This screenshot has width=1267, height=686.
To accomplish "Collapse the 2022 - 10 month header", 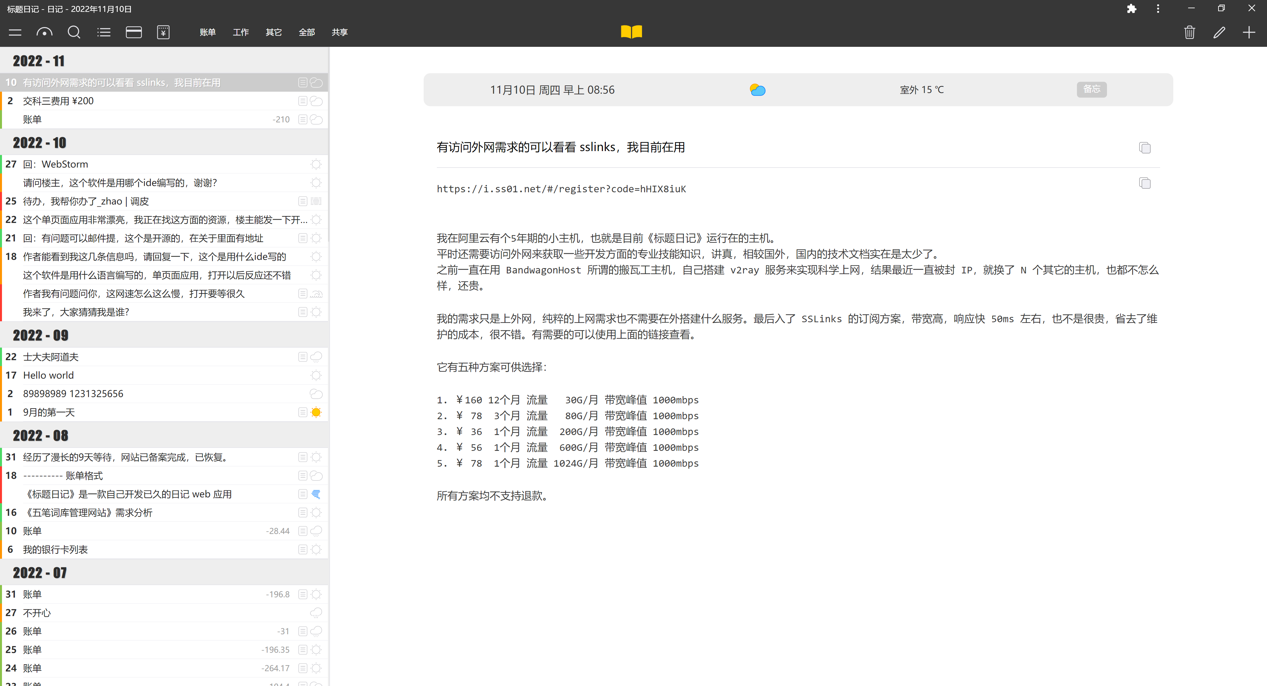I will tap(39, 142).
